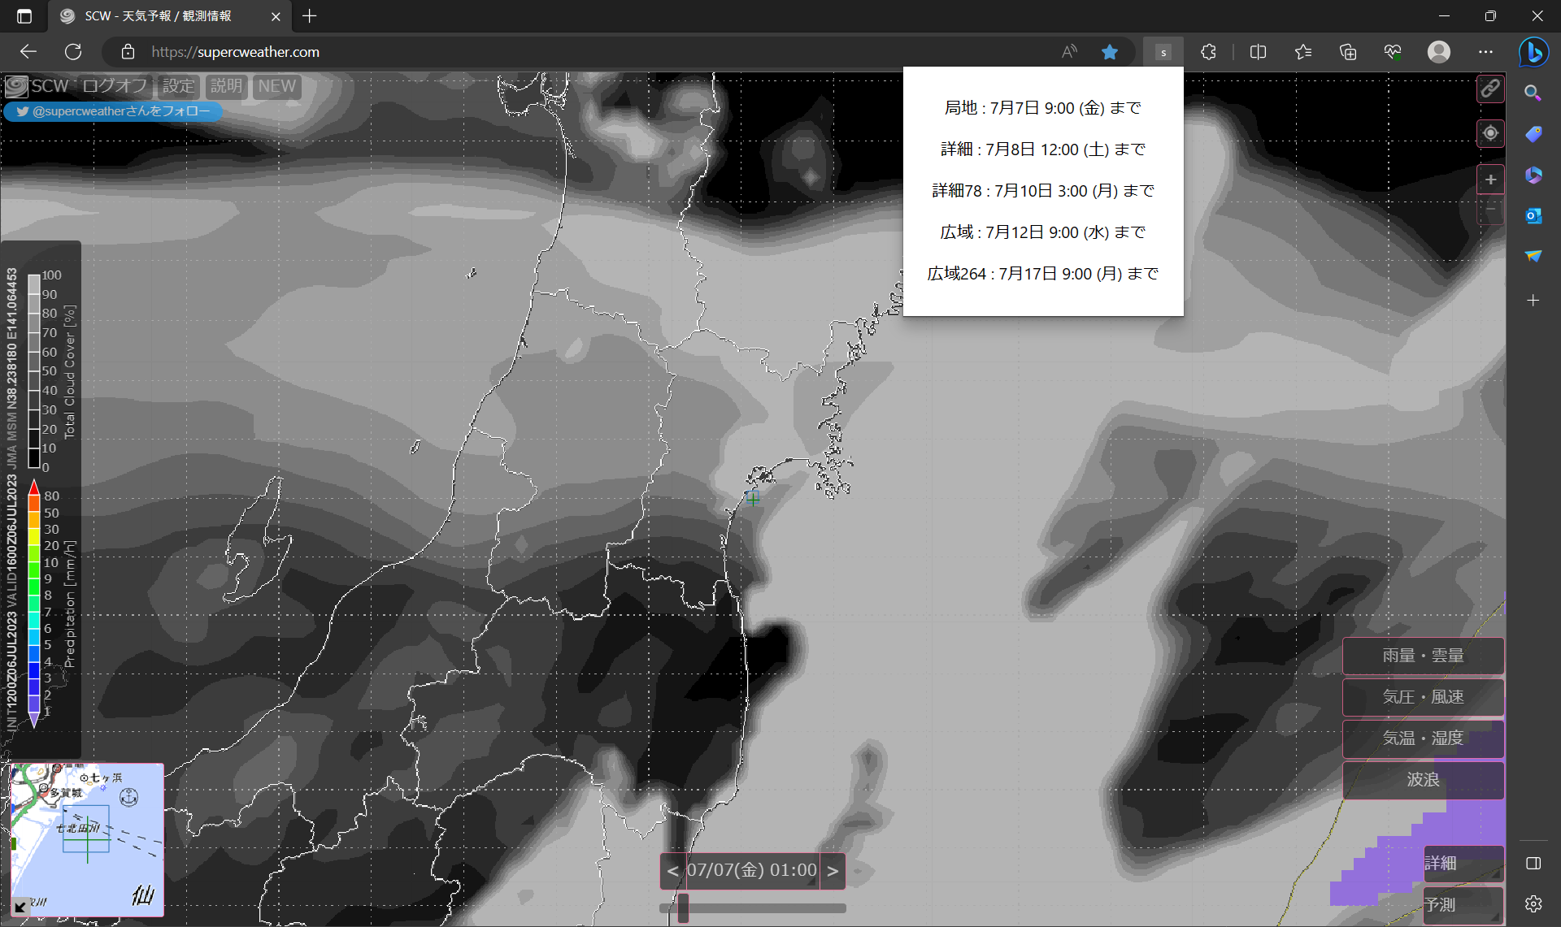Viewport: 1561px width, 927px height.
Task: Toggle the 気圧・風速 layer
Action: click(x=1422, y=697)
